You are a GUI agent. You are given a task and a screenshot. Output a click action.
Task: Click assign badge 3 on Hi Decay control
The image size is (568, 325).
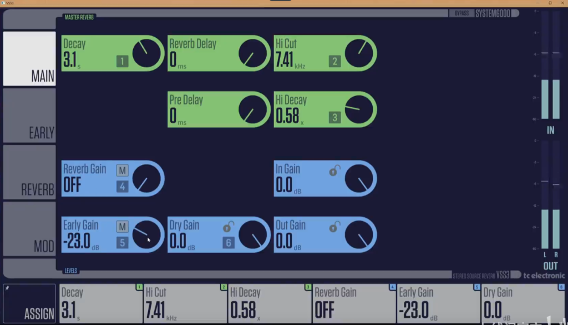click(334, 118)
